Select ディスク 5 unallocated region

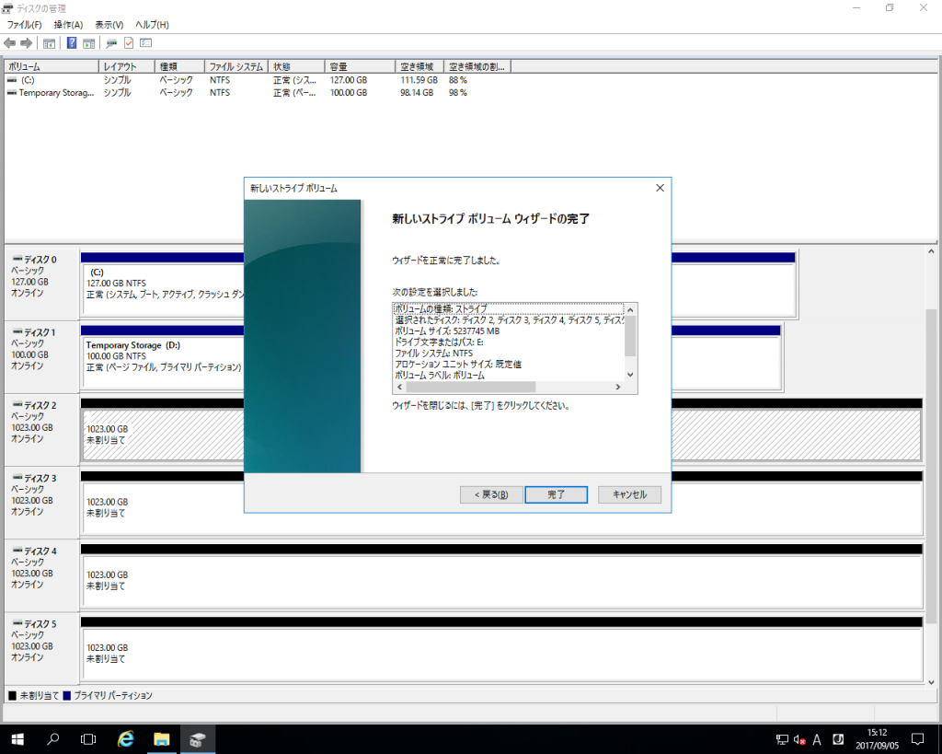[x=501, y=655]
